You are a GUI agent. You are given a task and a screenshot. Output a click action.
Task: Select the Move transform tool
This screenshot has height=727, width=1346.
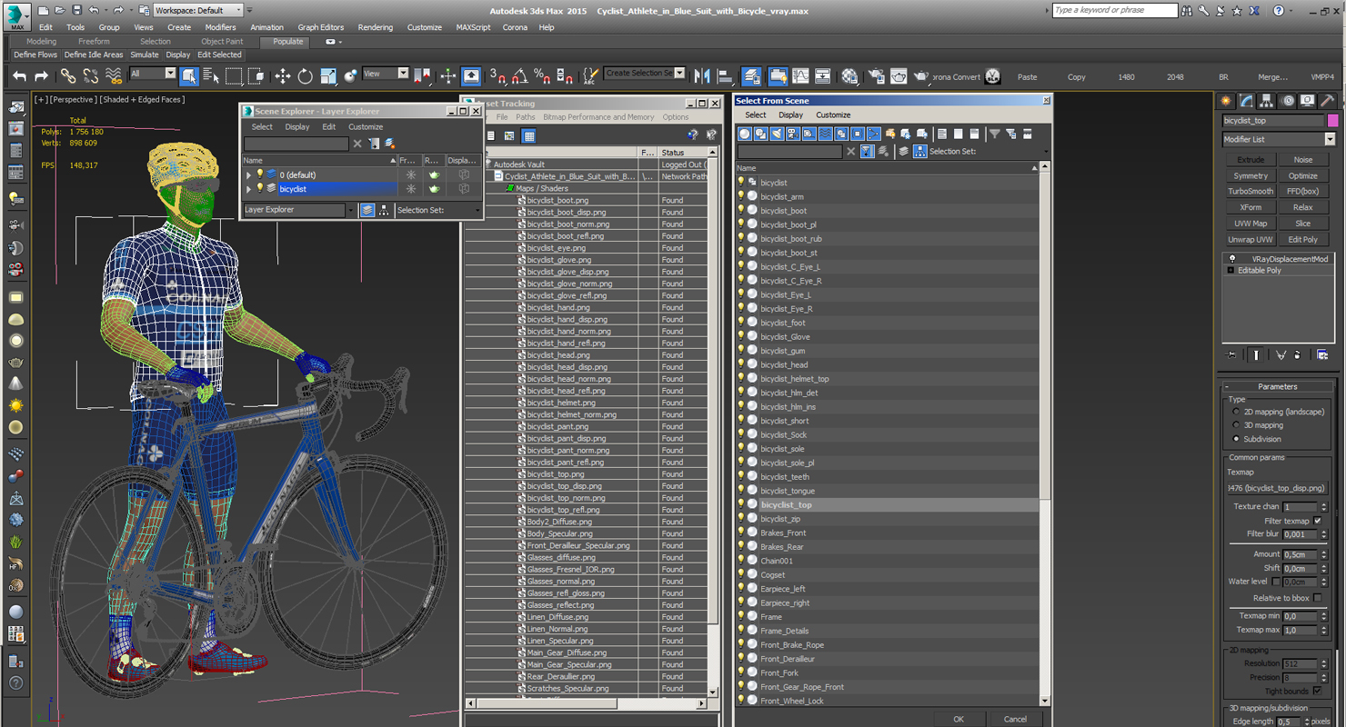pyautogui.click(x=283, y=76)
